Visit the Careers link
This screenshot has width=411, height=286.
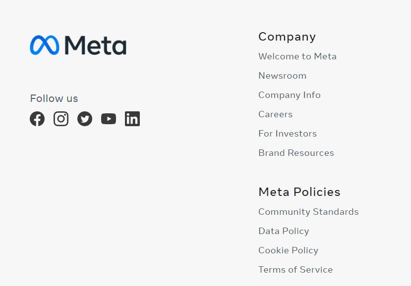coord(276,114)
